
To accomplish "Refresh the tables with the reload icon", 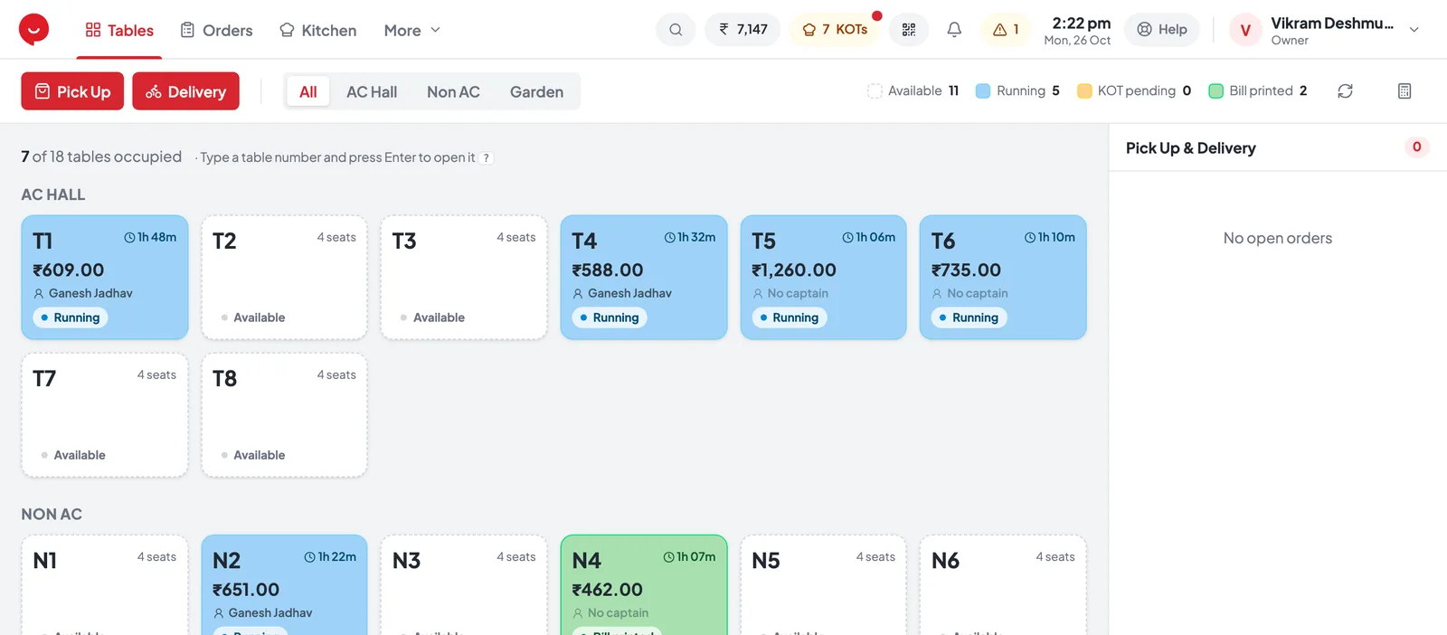I will pos(1345,91).
